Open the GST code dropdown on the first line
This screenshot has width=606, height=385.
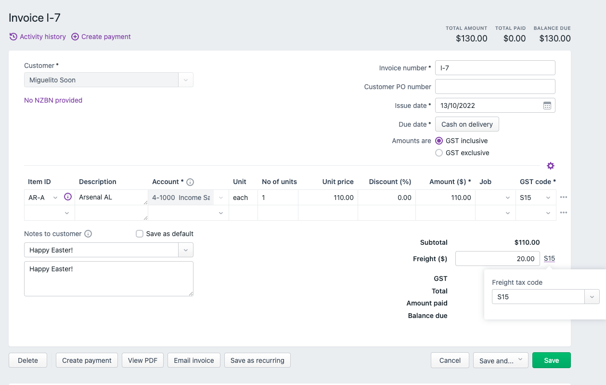(549, 197)
